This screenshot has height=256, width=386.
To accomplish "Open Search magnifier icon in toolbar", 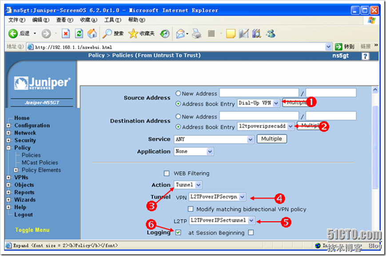I will click(x=107, y=33).
